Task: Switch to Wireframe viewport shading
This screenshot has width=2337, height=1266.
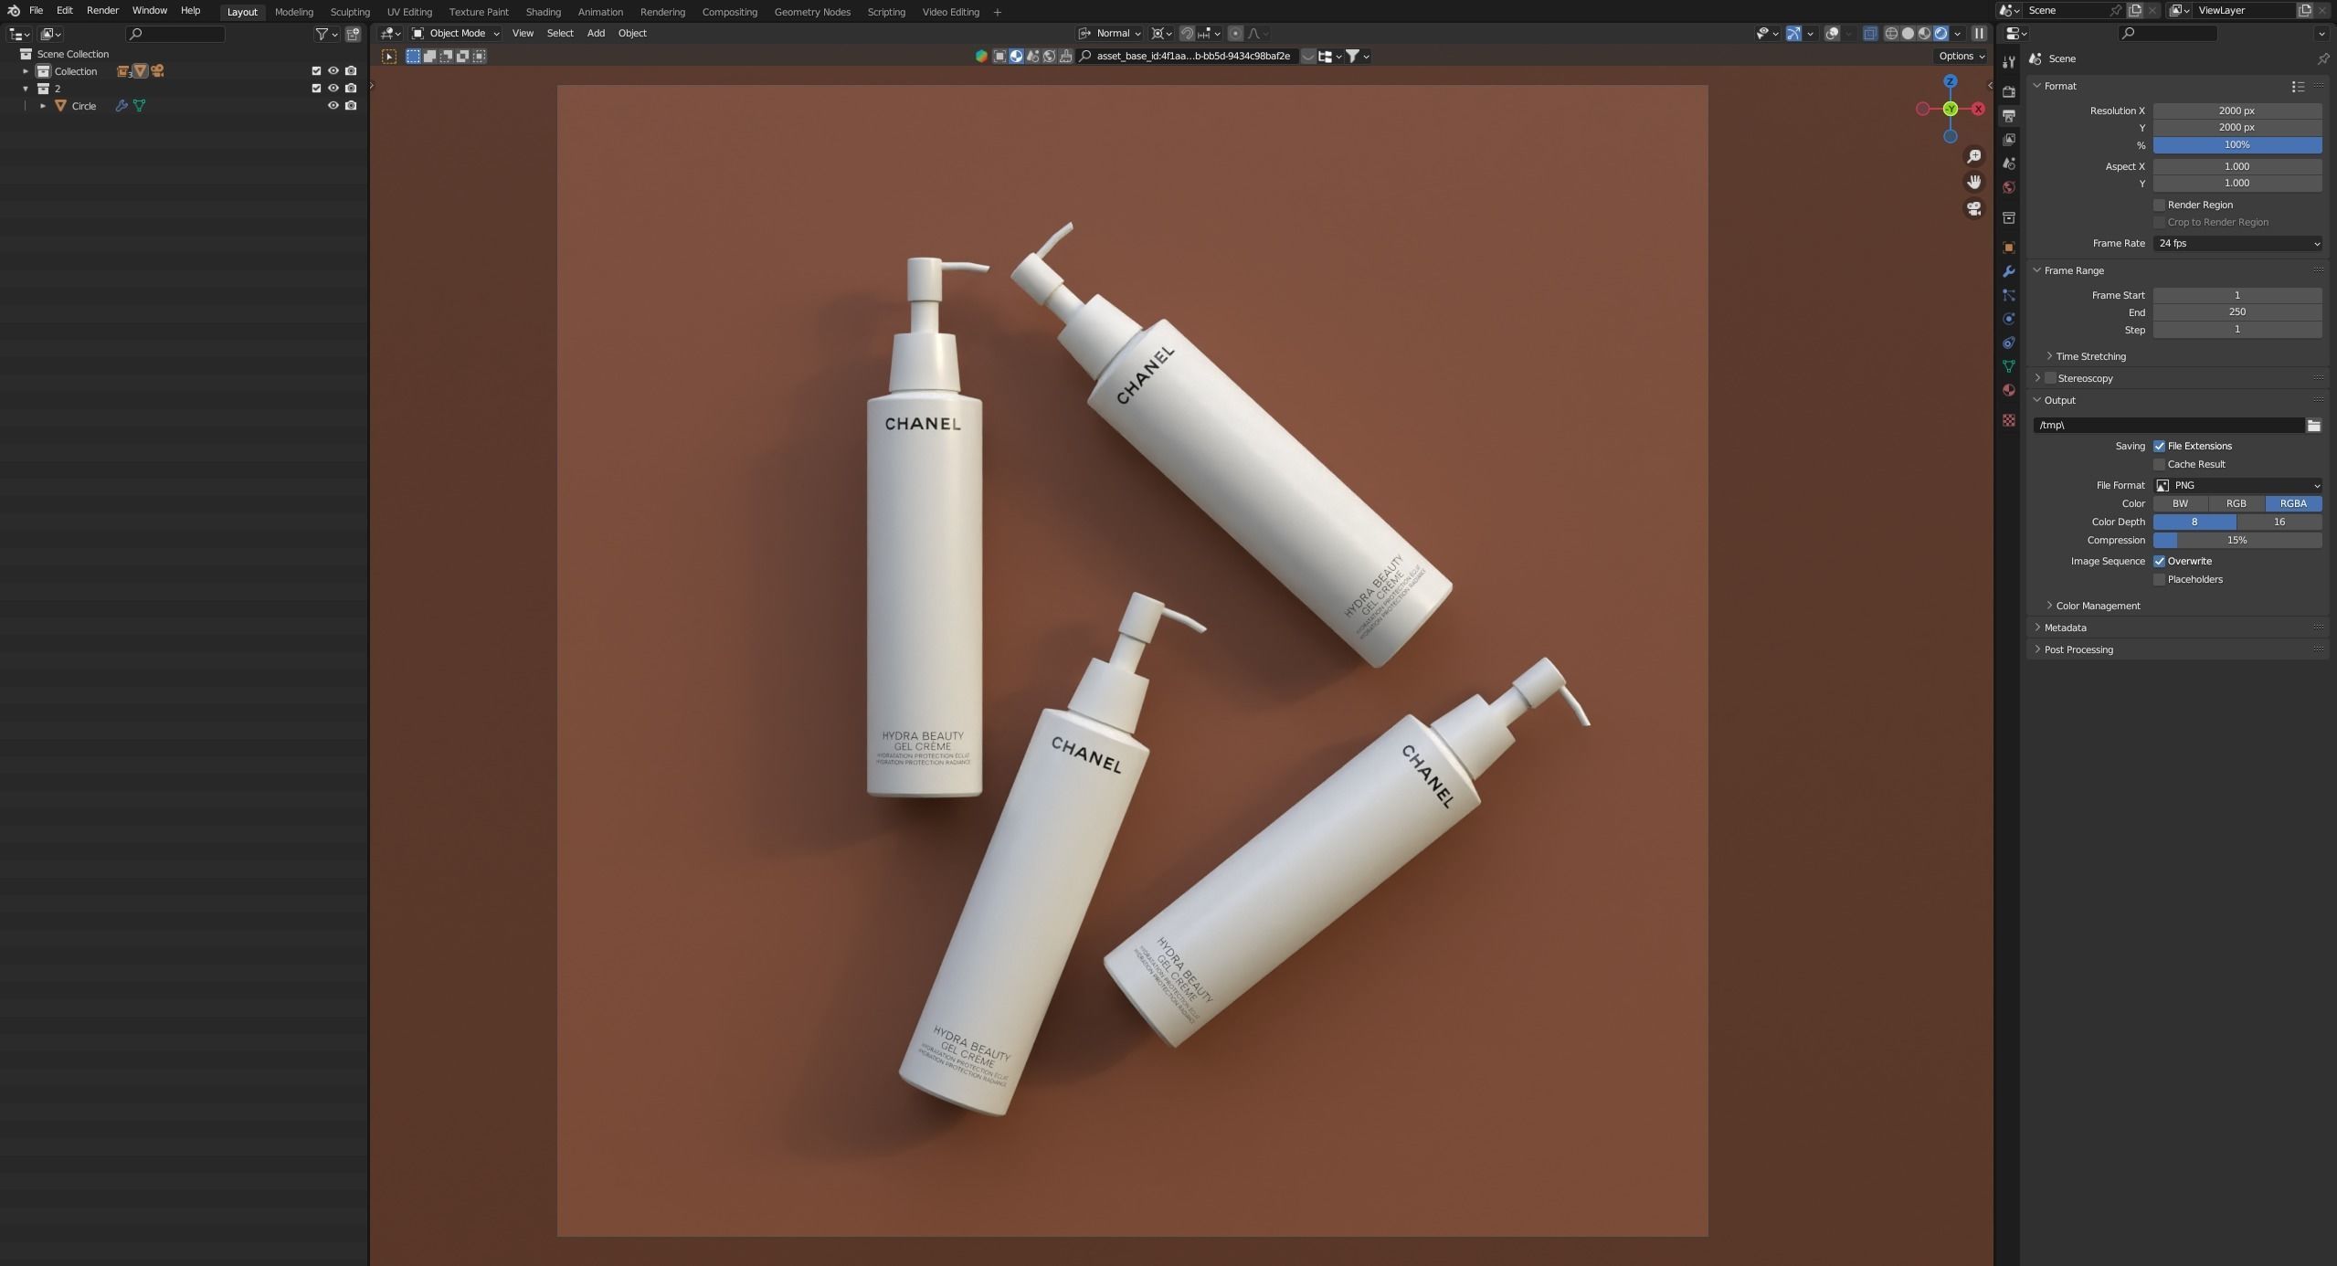Action: 1891,34
